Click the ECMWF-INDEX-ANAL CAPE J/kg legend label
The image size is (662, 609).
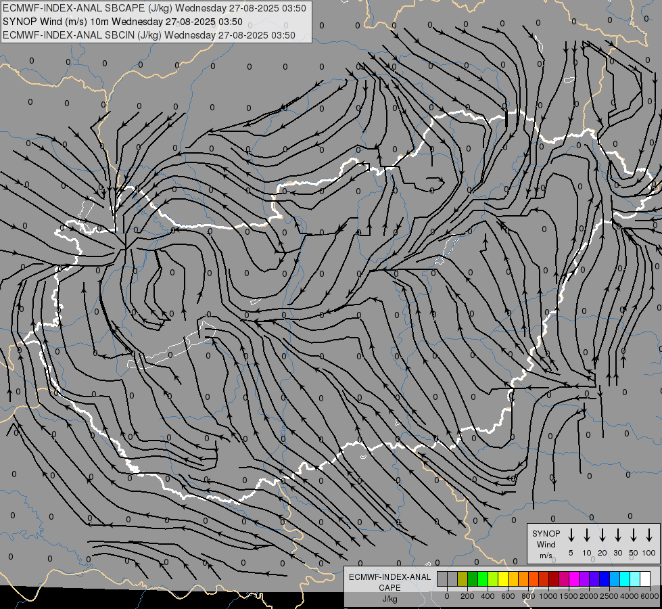pyautogui.click(x=389, y=587)
